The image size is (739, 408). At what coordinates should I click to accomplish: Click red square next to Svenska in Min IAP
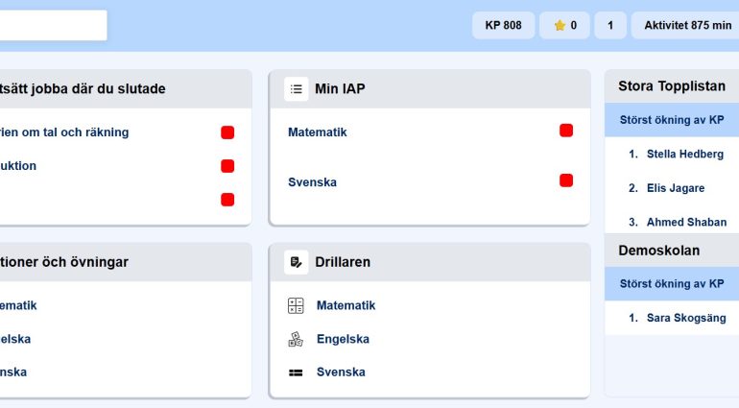(566, 180)
